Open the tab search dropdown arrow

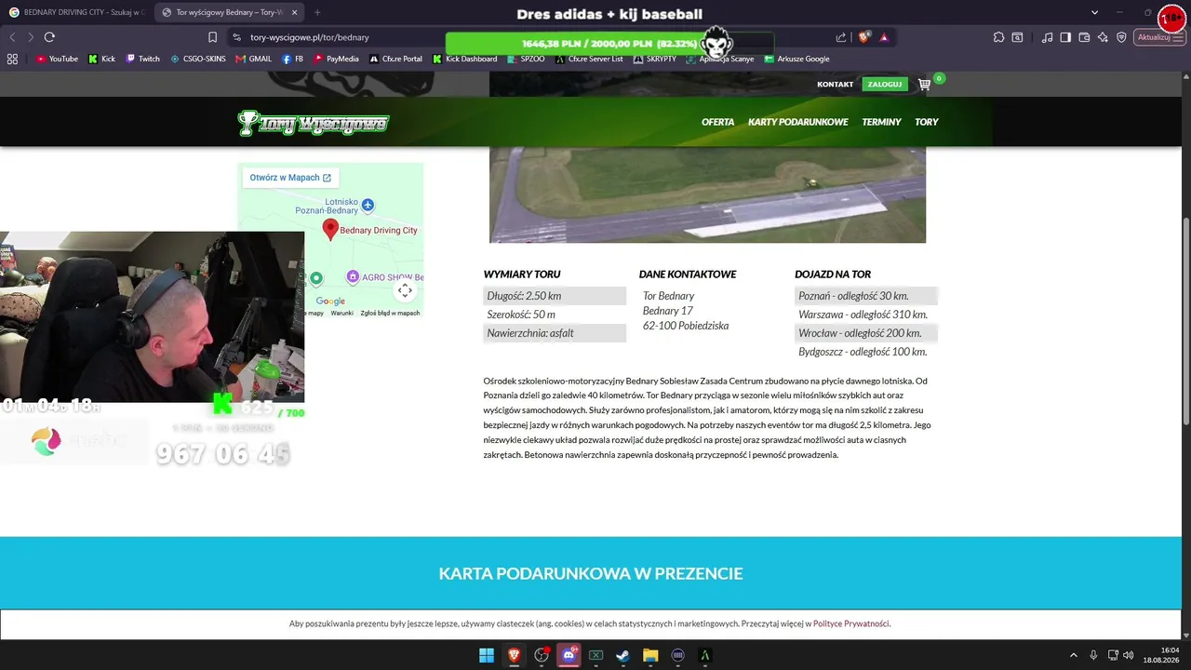[1094, 12]
